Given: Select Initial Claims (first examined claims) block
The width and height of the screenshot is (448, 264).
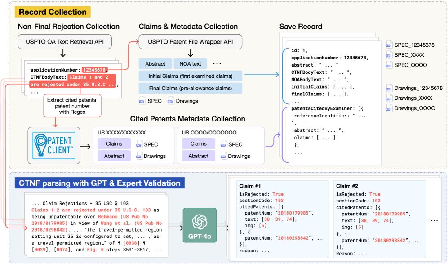Looking at the screenshot, I should pos(190,76).
